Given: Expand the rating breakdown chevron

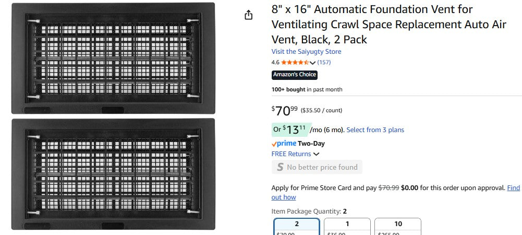Looking at the screenshot, I should [313, 63].
